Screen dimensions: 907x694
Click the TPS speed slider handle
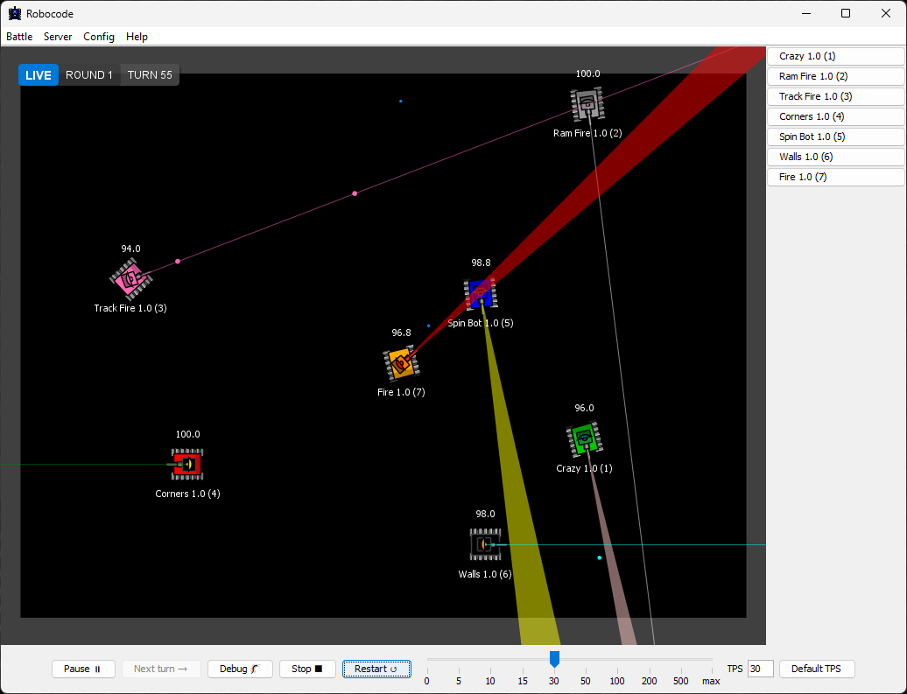(x=554, y=658)
